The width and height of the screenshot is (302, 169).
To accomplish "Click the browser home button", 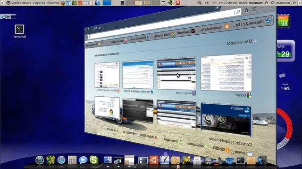I will (x=246, y=10).
